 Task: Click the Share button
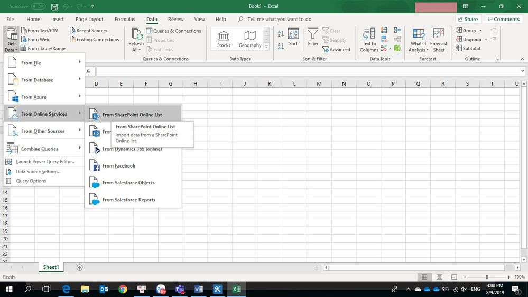point(468,19)
